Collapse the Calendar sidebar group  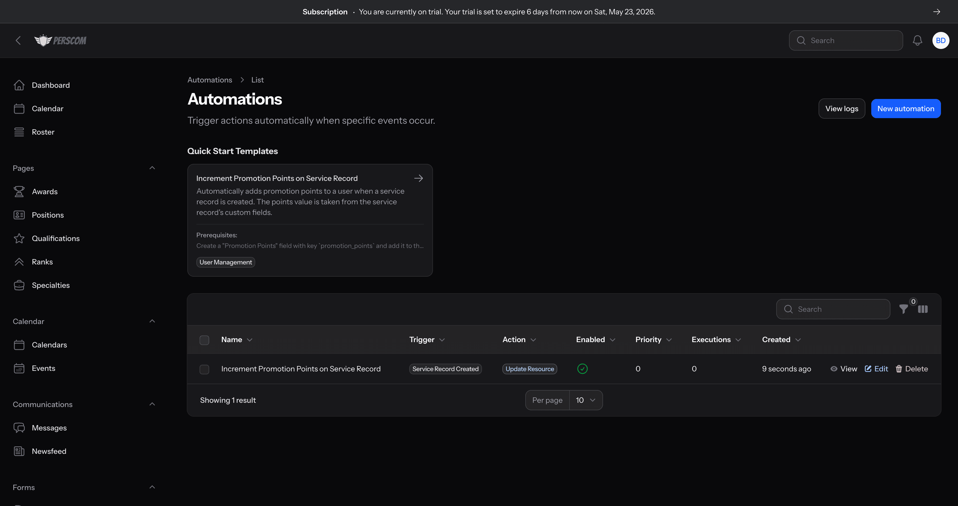(152, 321)
